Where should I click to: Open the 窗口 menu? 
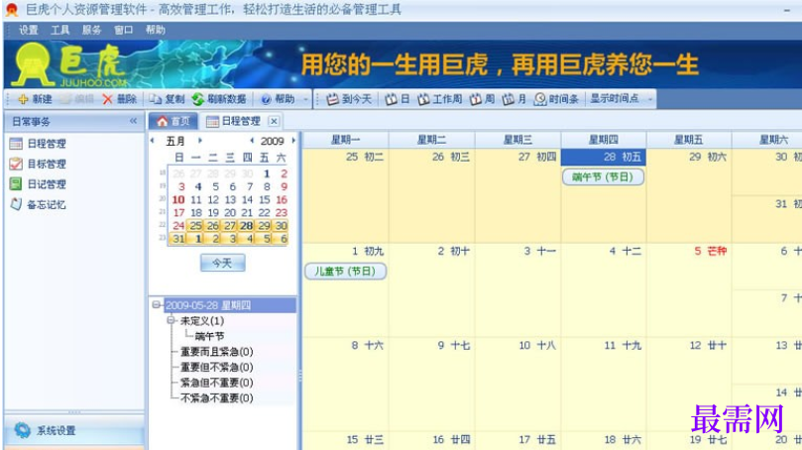pos(123,30)
